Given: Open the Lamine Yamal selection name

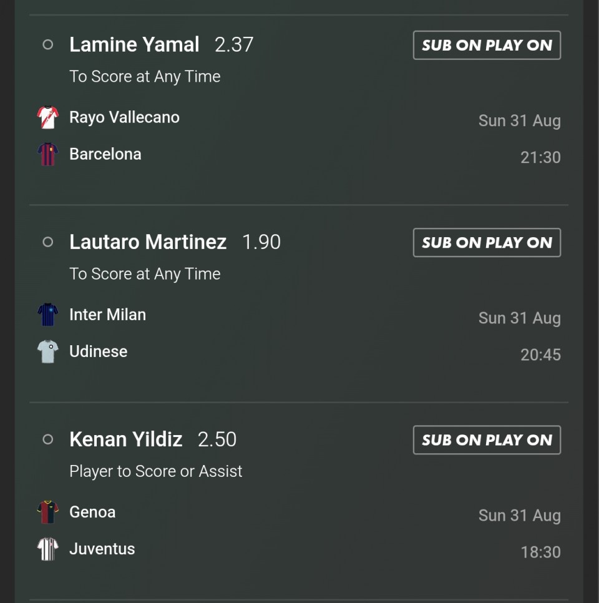Looking at the screenshot, I should [134, 44].
